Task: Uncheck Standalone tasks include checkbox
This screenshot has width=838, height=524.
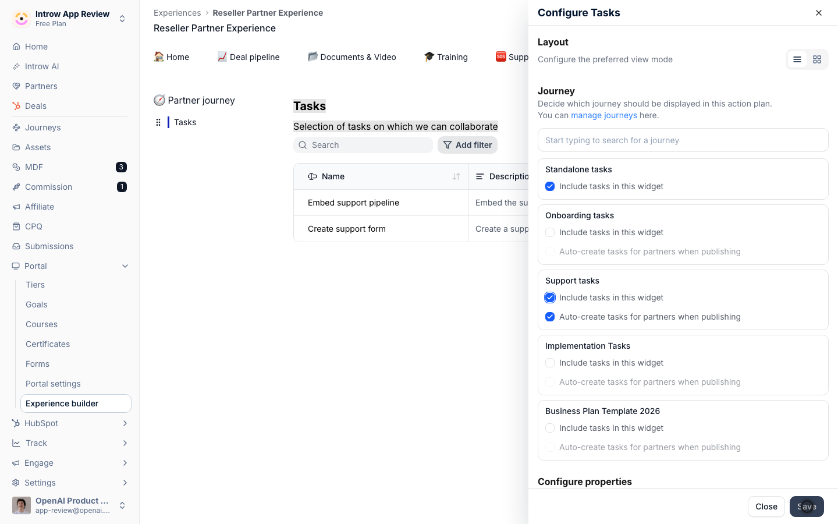Action: point(550,186)
